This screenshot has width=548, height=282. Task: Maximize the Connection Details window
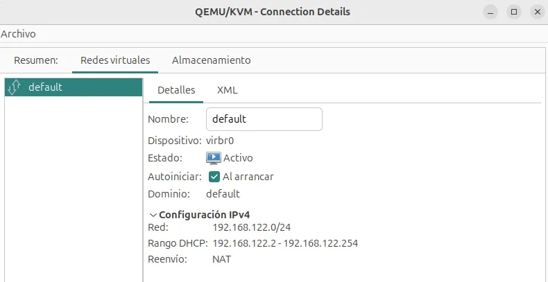[514, 12]
